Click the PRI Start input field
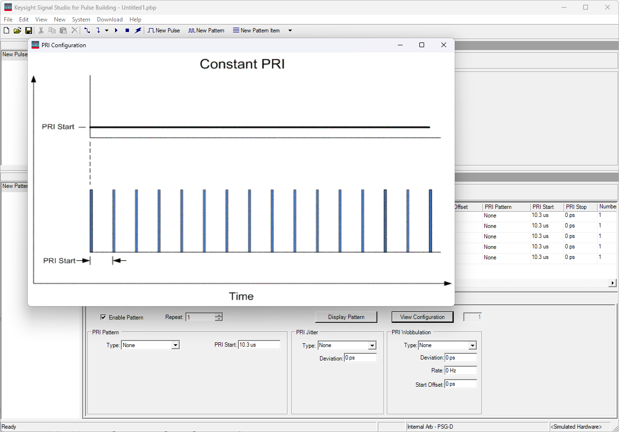Image resolution: width=619 pixels, height=432 pixels. pos(259,345)
